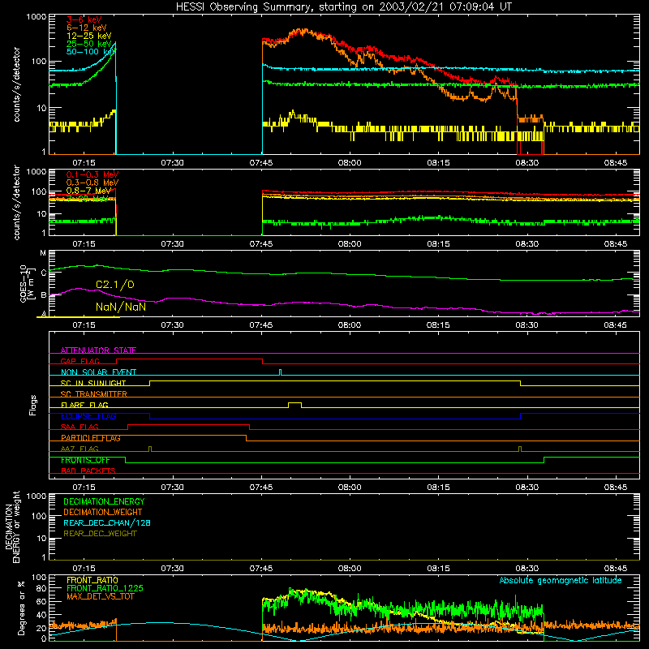Select the ECLIPSE_FLAG label

tap(88, 416)
